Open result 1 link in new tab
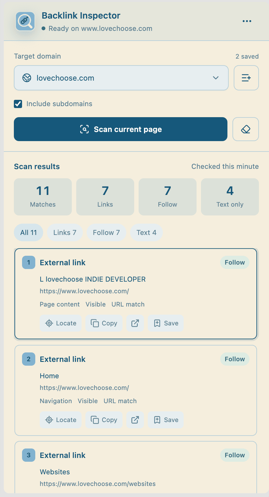 tap(135, 323)
